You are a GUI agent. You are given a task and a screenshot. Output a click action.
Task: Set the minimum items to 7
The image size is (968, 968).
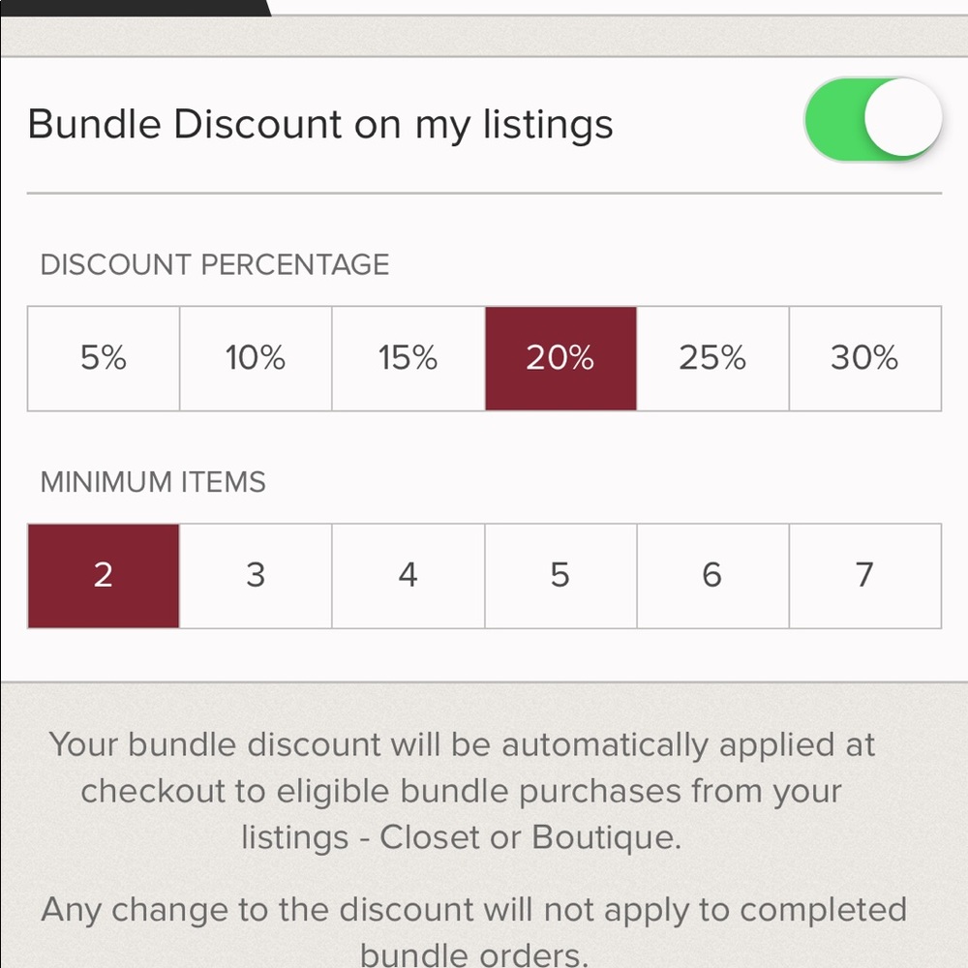click(x=864, y=575)
